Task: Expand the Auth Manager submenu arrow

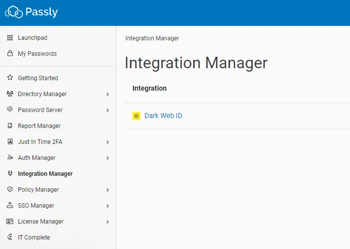Action: pos(108,158)
